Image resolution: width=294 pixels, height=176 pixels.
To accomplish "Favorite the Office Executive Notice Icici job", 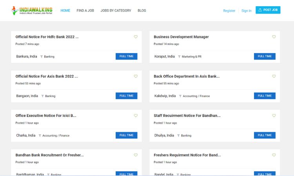I will [x=136, y=116].
